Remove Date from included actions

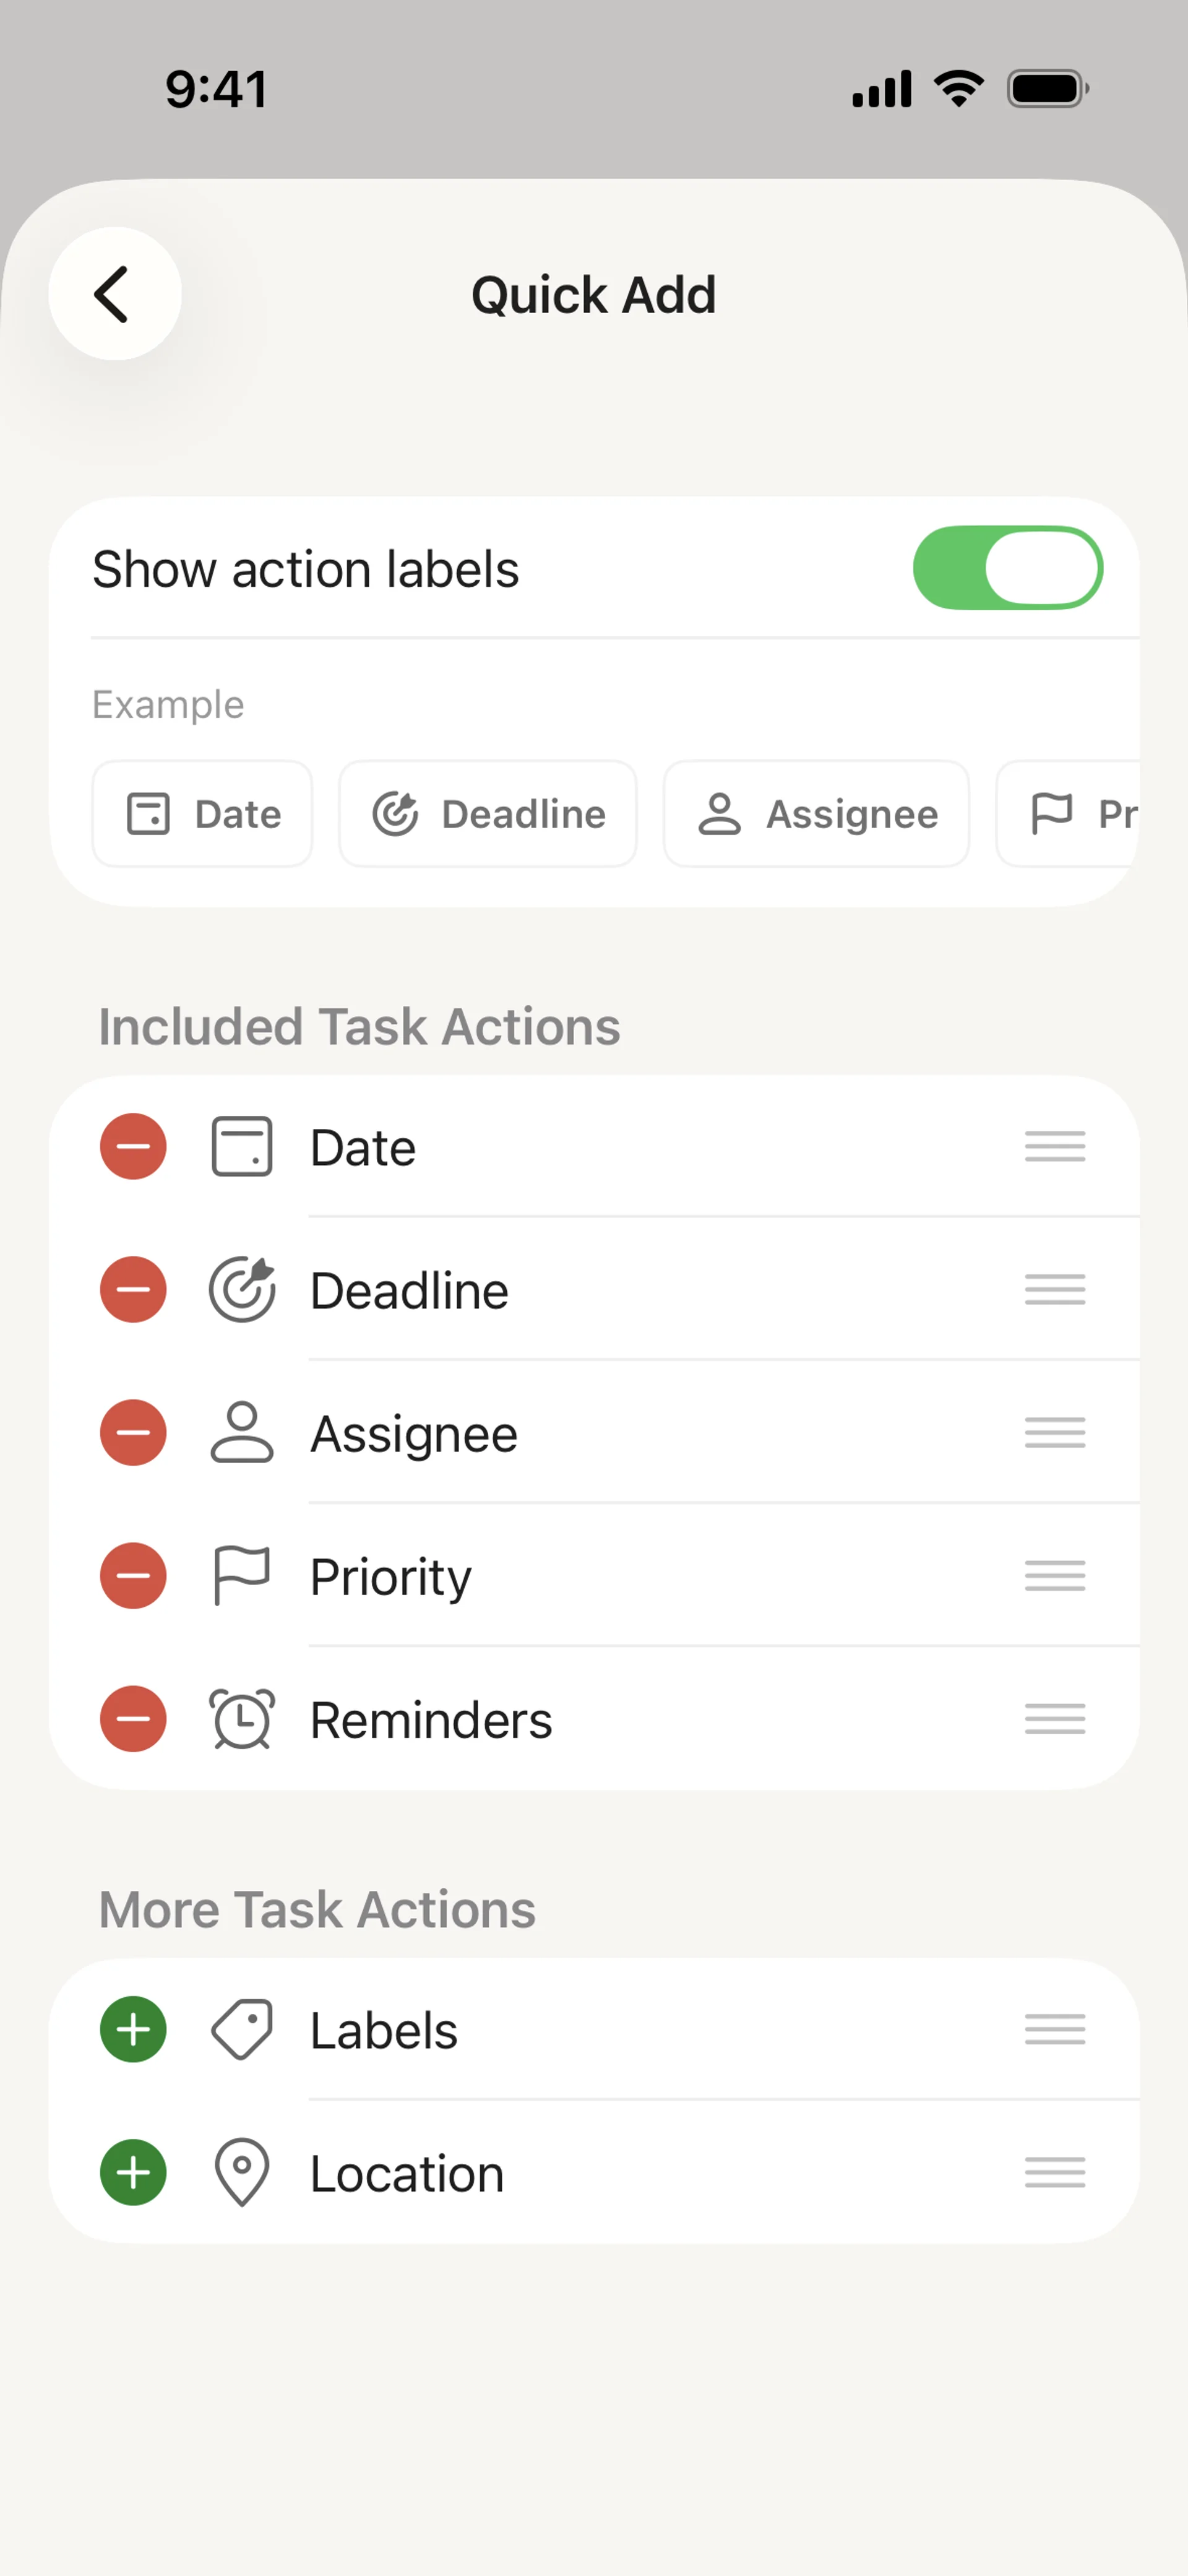click(x=133, y=1146)
